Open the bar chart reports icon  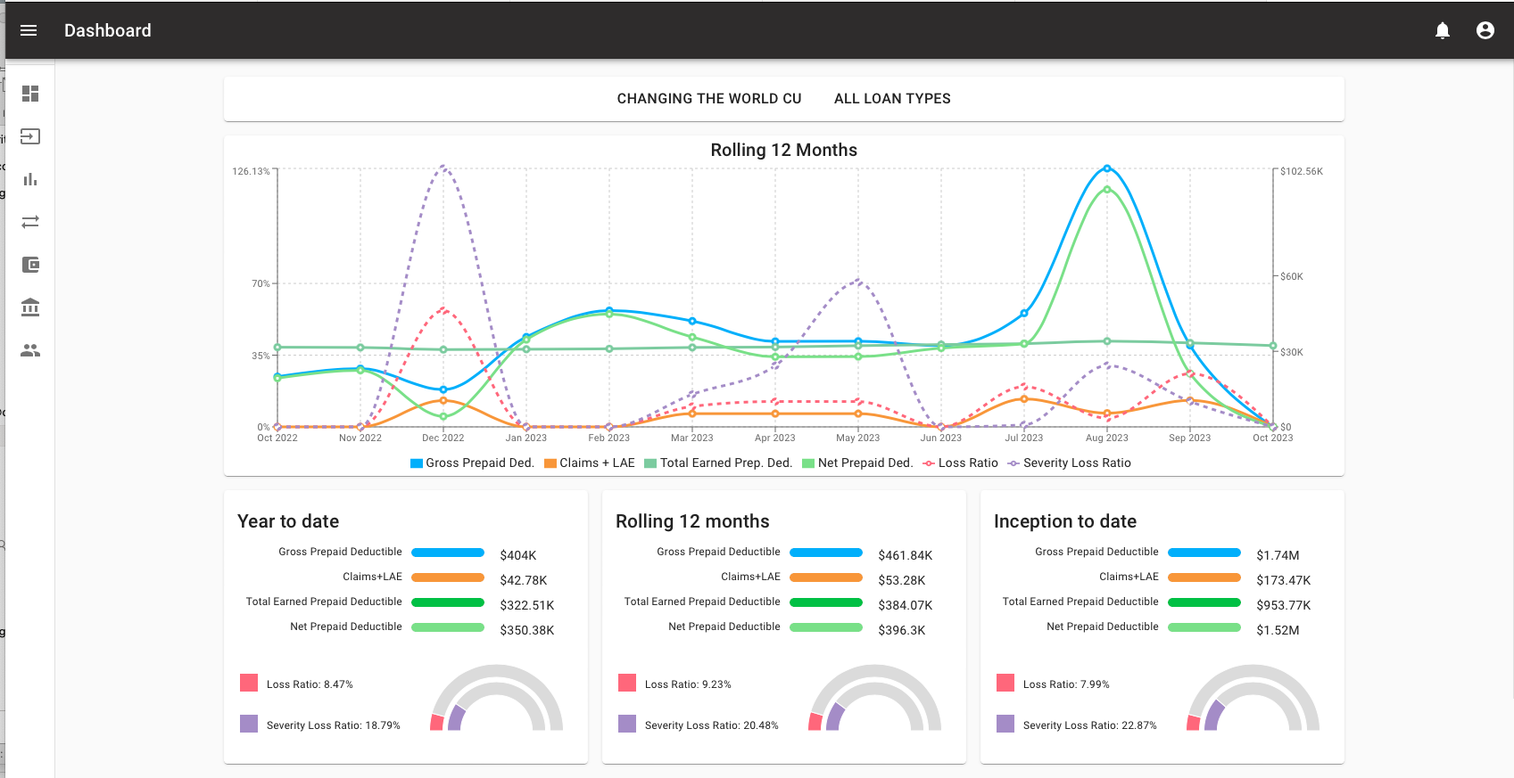click(x=30, y=179)
